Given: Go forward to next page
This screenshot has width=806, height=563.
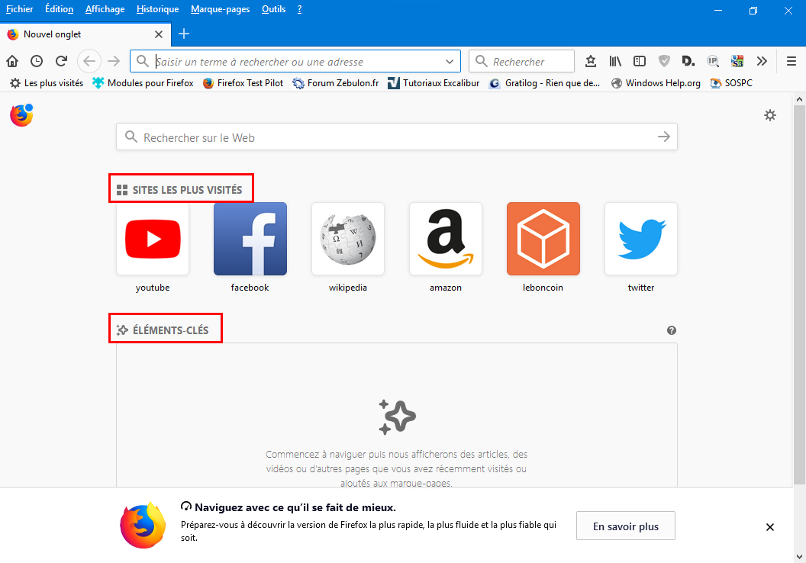Looking at the screenshot, I should pyautogui.click(x=114, y=61).
